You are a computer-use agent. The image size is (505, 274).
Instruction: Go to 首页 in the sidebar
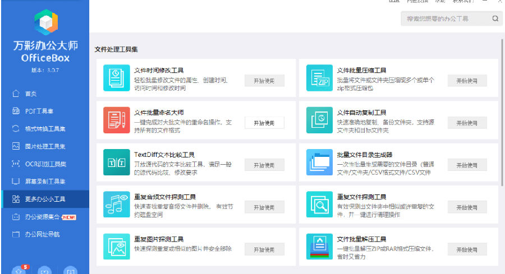click(x=31, y=94)
